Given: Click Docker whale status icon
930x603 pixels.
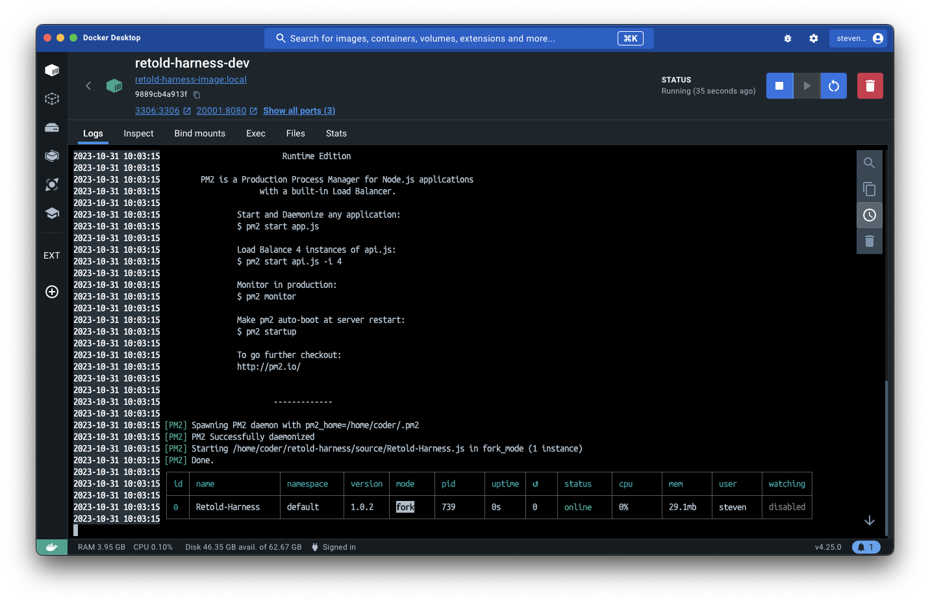Looking at the screenshot, I should [x=52, y=547].
